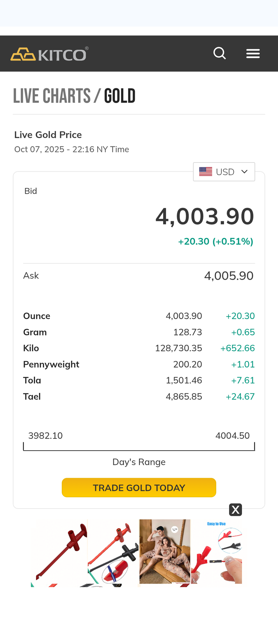Image resolution: width=278 pixels, height=618 pixels.
Task: Open the Easy to Use ad thumbnail
Action: (217, 551)
